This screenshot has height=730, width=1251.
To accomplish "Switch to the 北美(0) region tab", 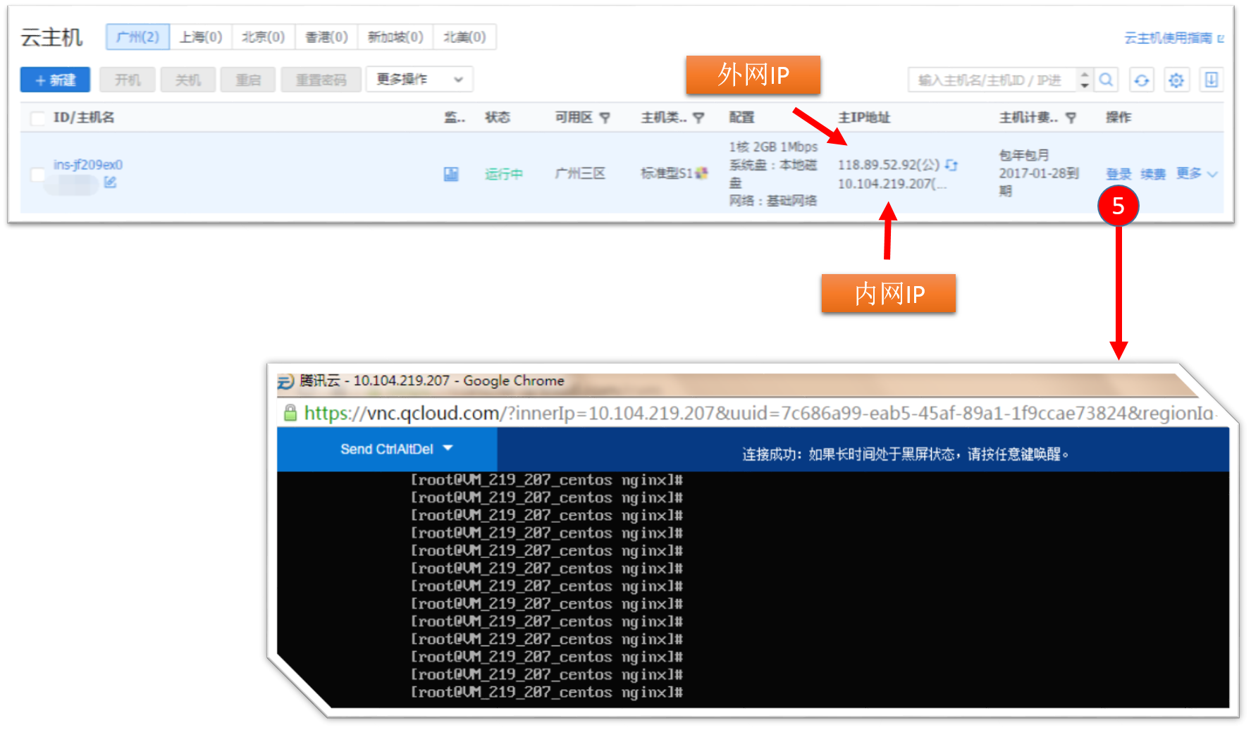I will [464, 37].
